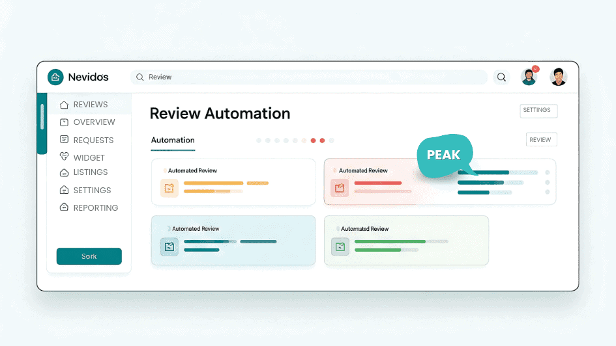Open the rightmost user profile avatar
616x346 pixels.
558,77
